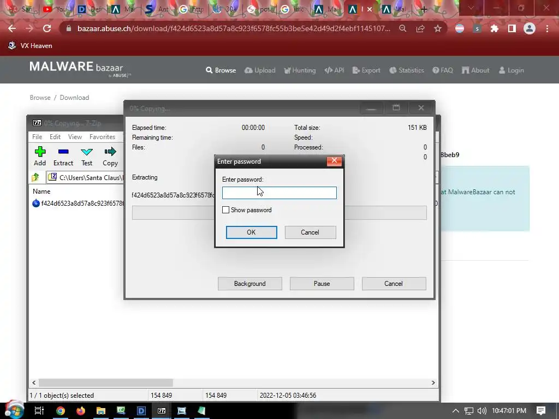Screen dimensions: 559x419
Task: Open the Browse link on MalwareBazaar
Action: tap(221, 70)
